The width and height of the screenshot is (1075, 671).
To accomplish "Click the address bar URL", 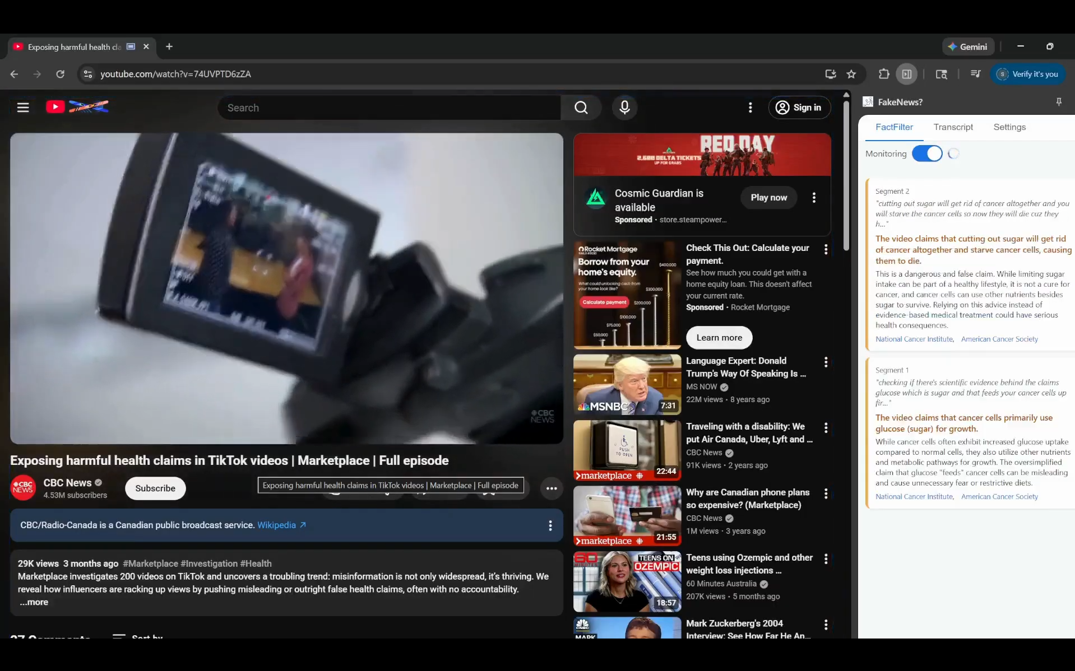I will pos(175,74).
